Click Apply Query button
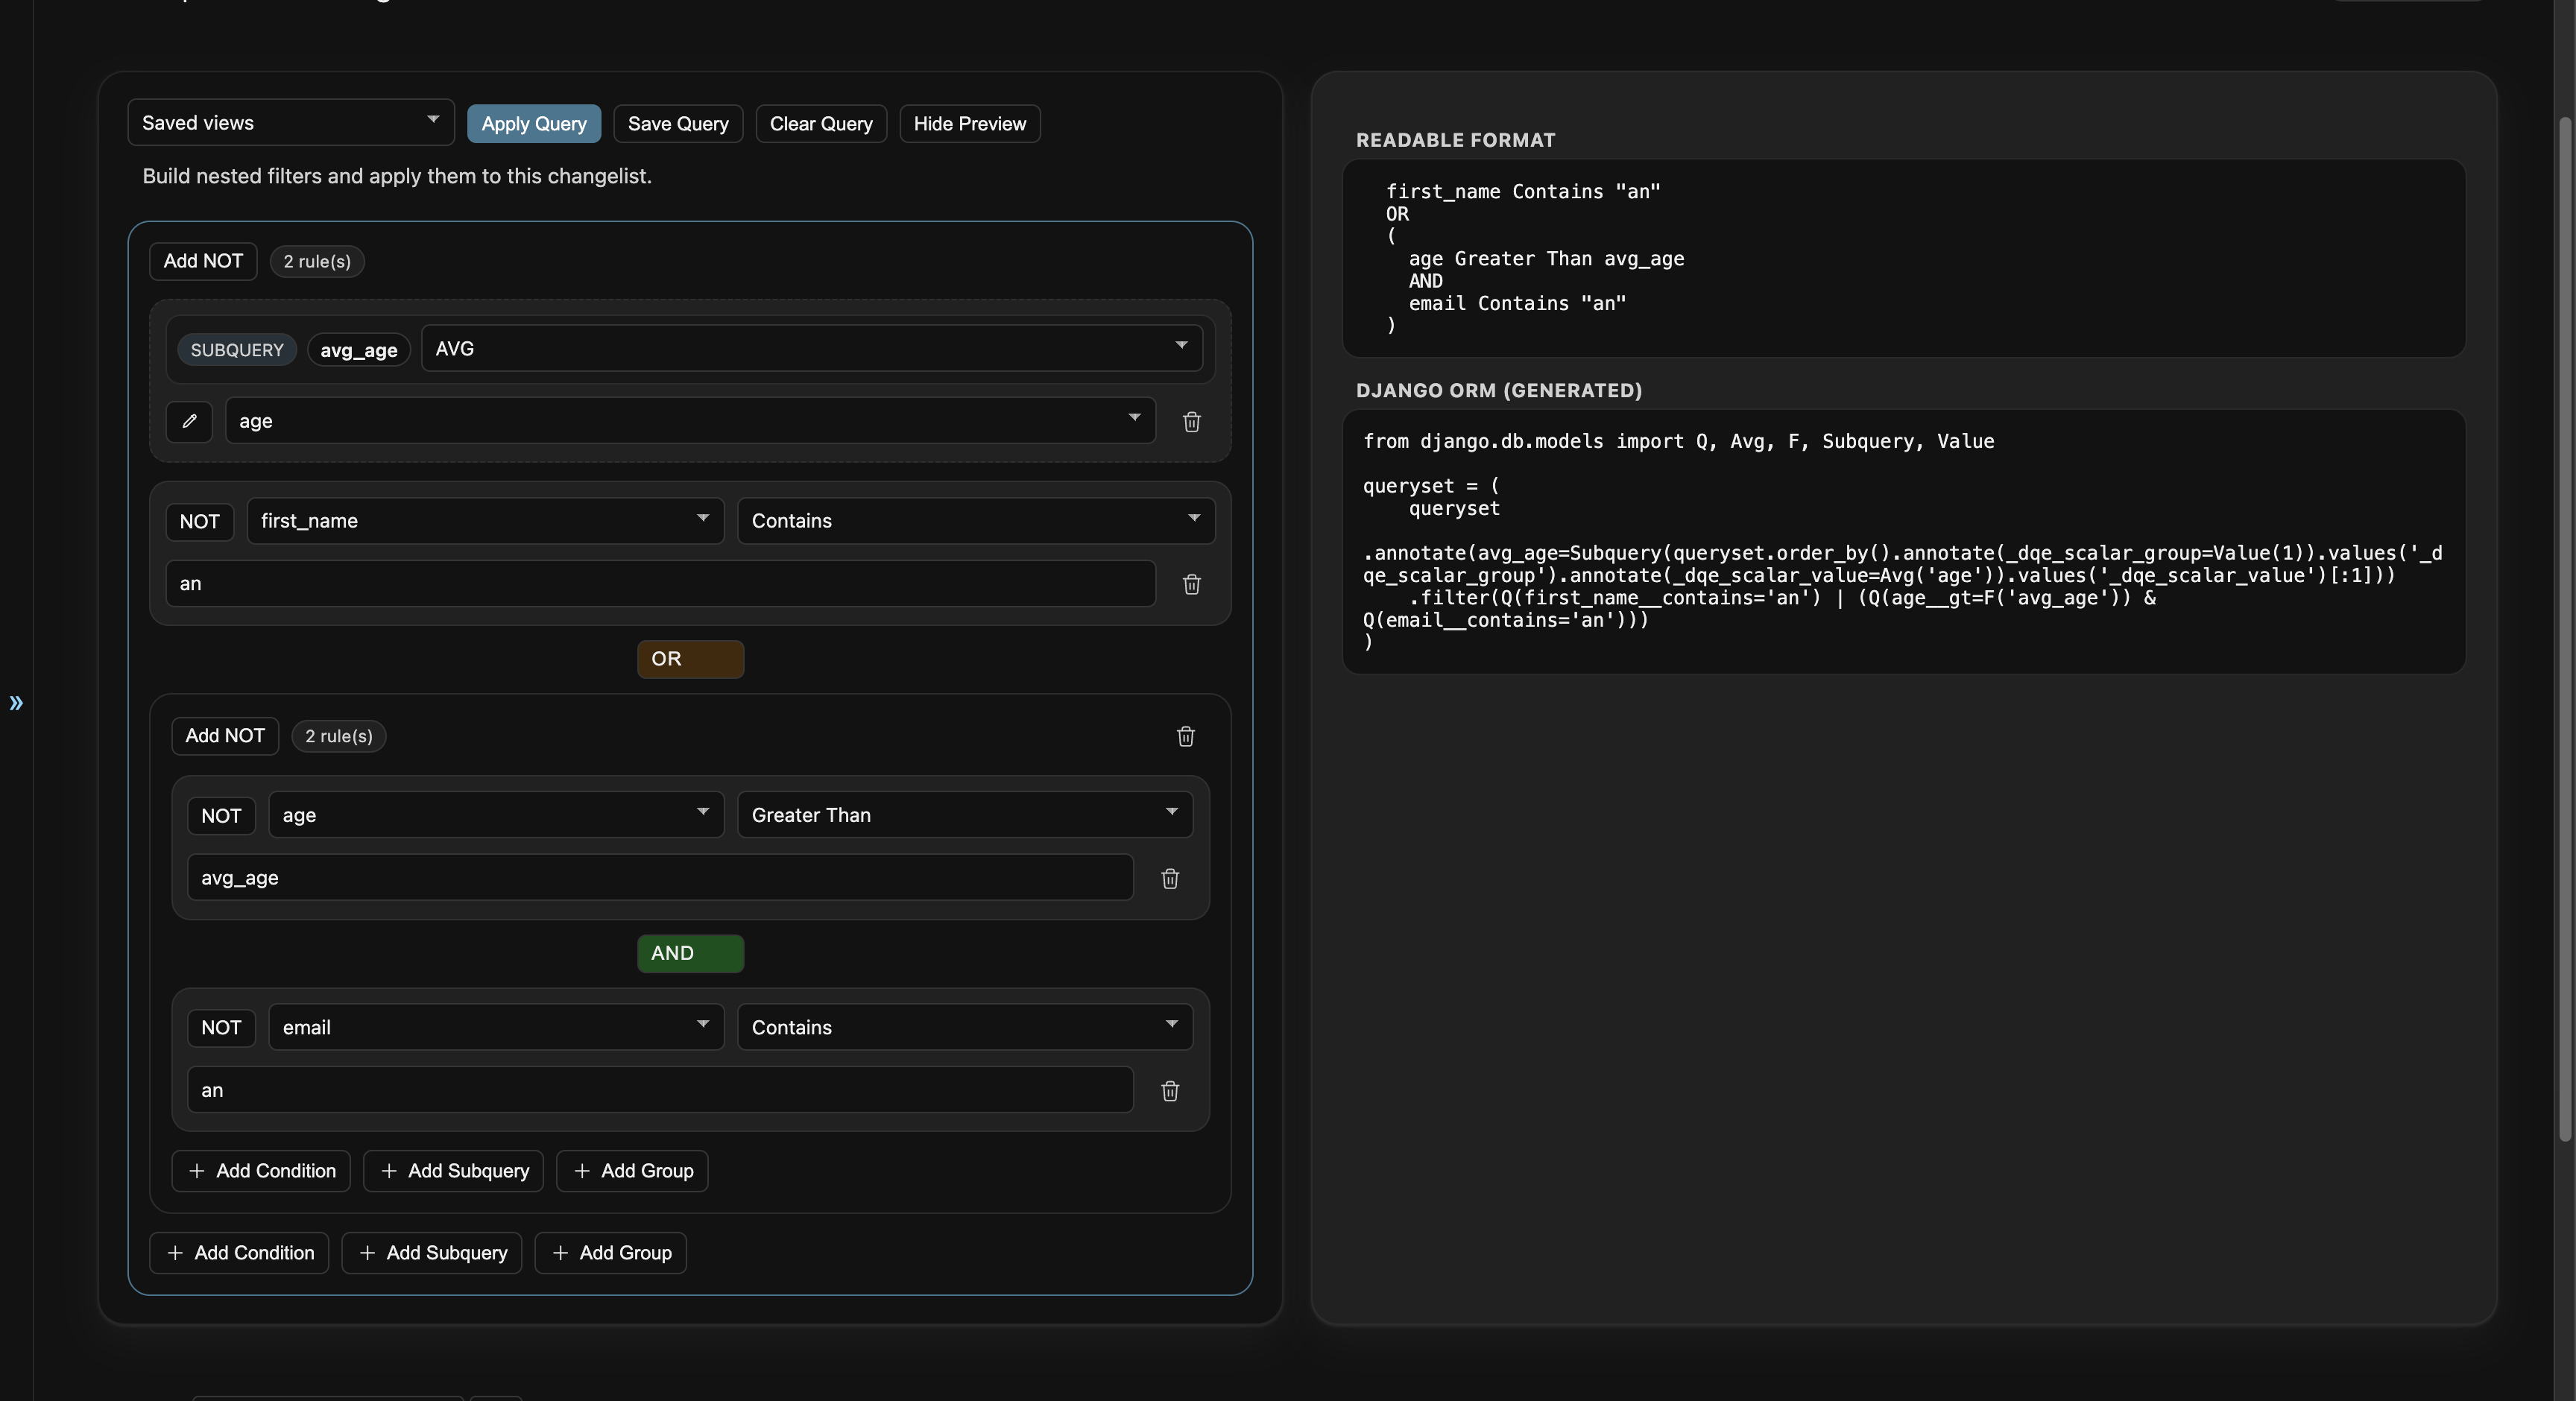Viewport: 2576px width, 1401px height. pyautogui.click(x=534, y=124)
